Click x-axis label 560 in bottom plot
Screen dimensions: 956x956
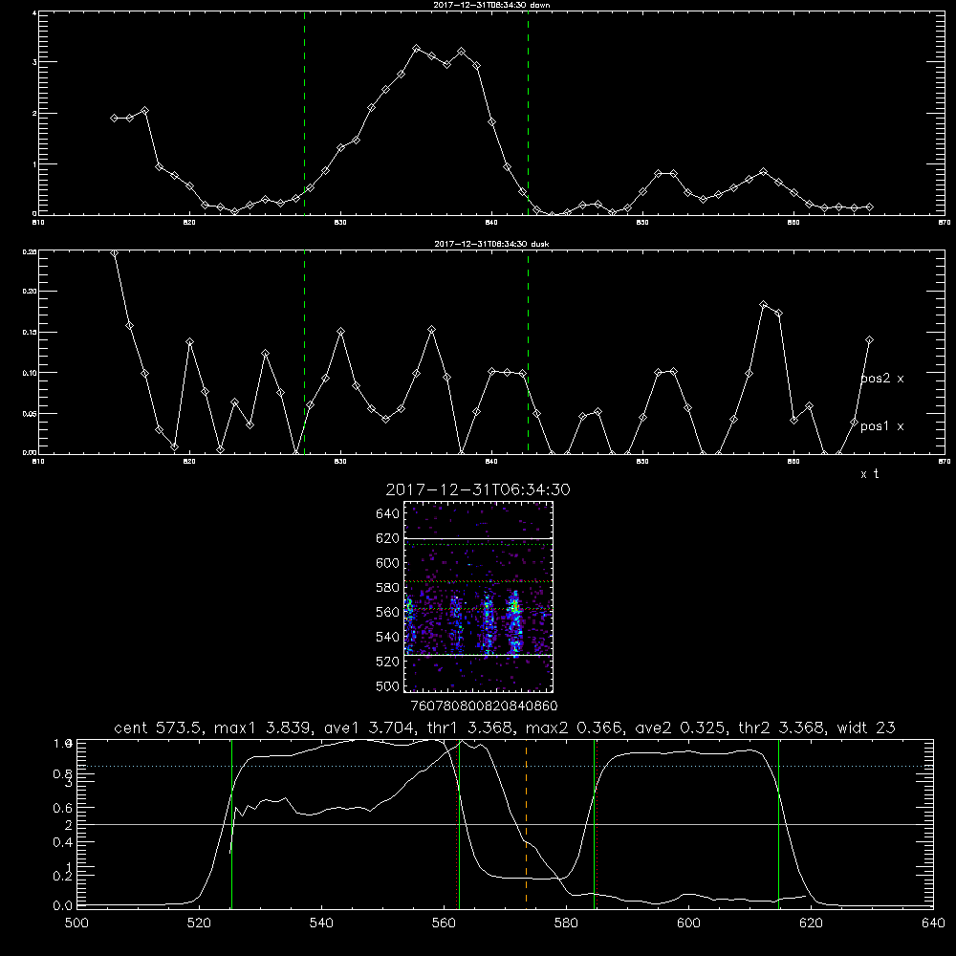pos(444,923)
